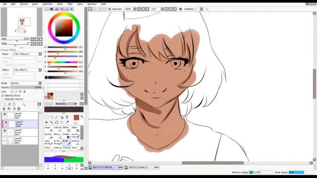The image size is (317, 178).
Task: Show the color wheel panel
Action: coord(47,9)
